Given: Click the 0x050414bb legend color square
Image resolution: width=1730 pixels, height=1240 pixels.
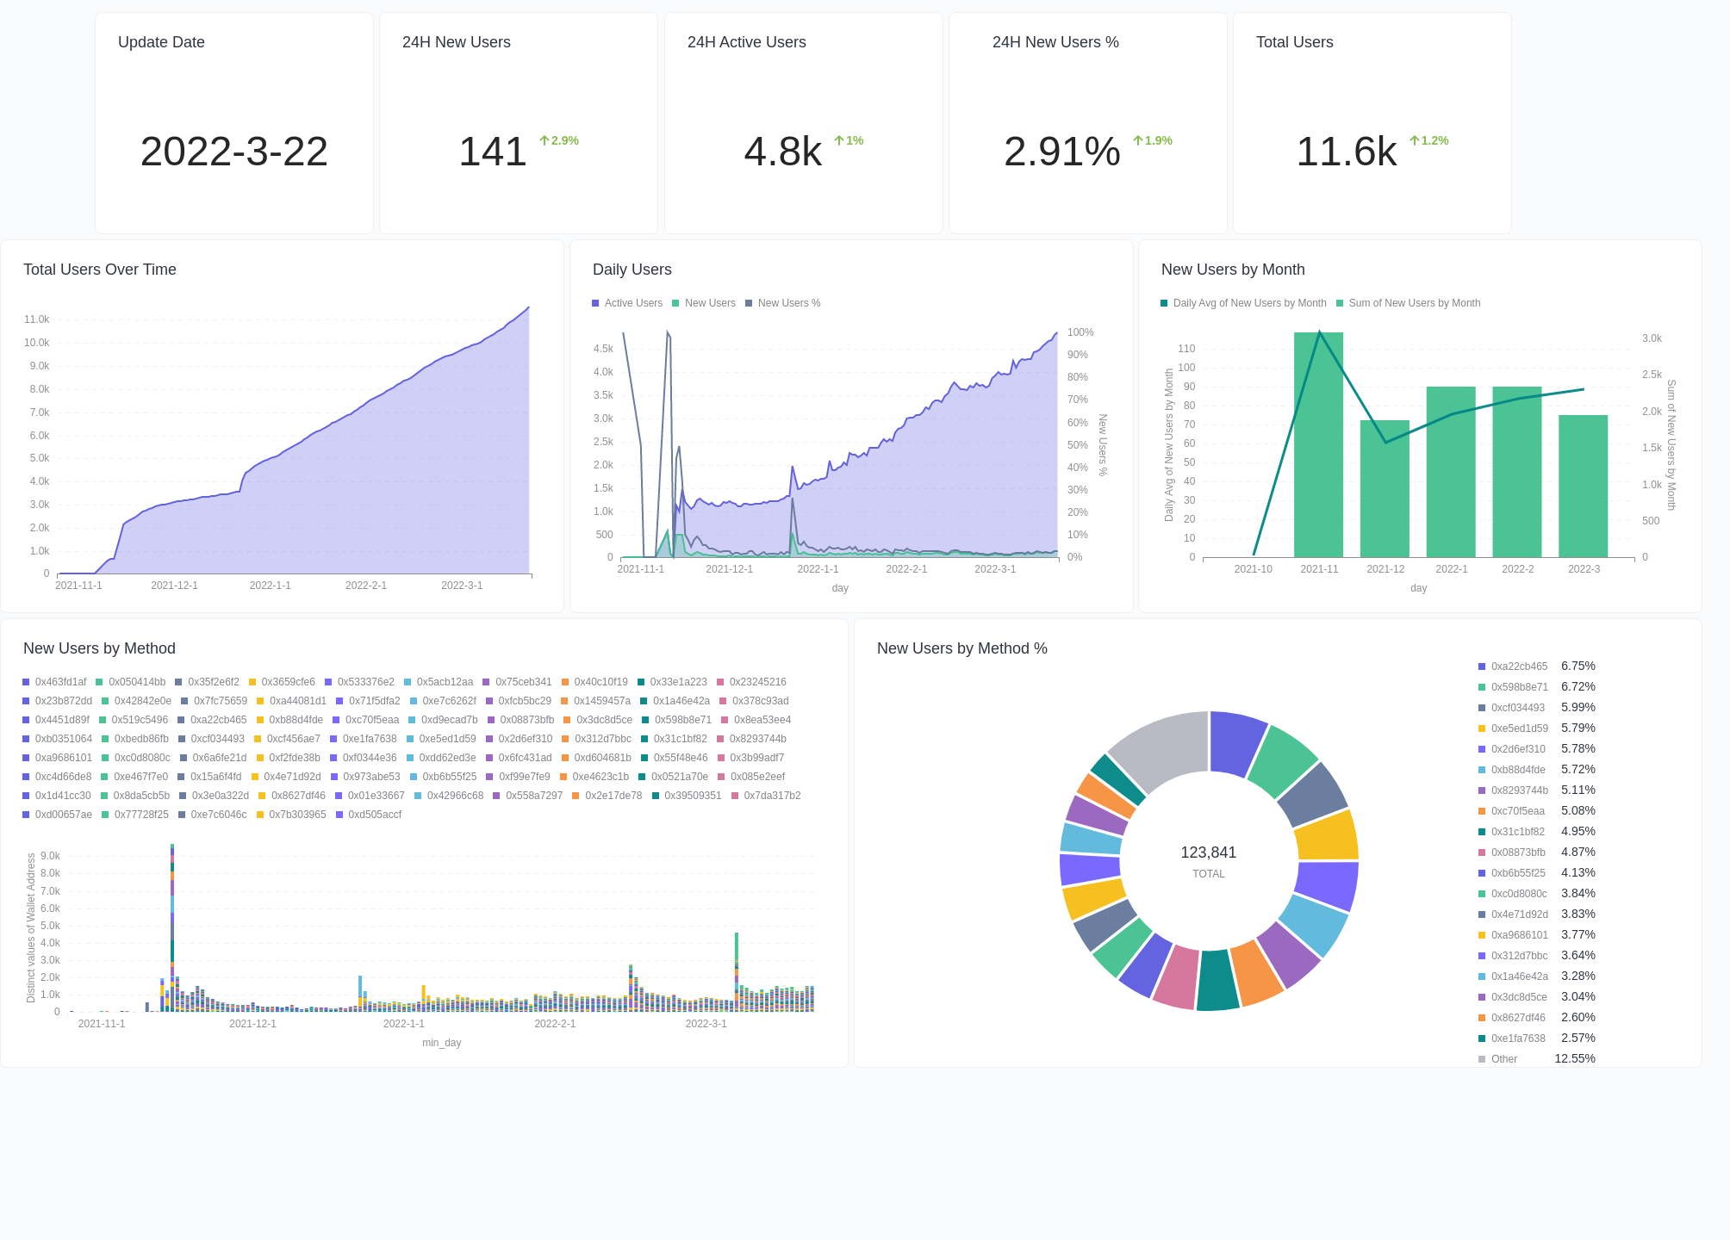Looking at the screenshot, I should click(x=101, y=681).
